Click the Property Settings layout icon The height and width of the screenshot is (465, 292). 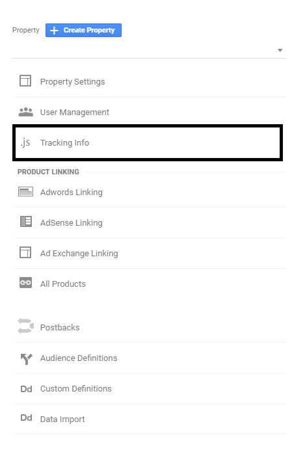(x=25, y=81)
